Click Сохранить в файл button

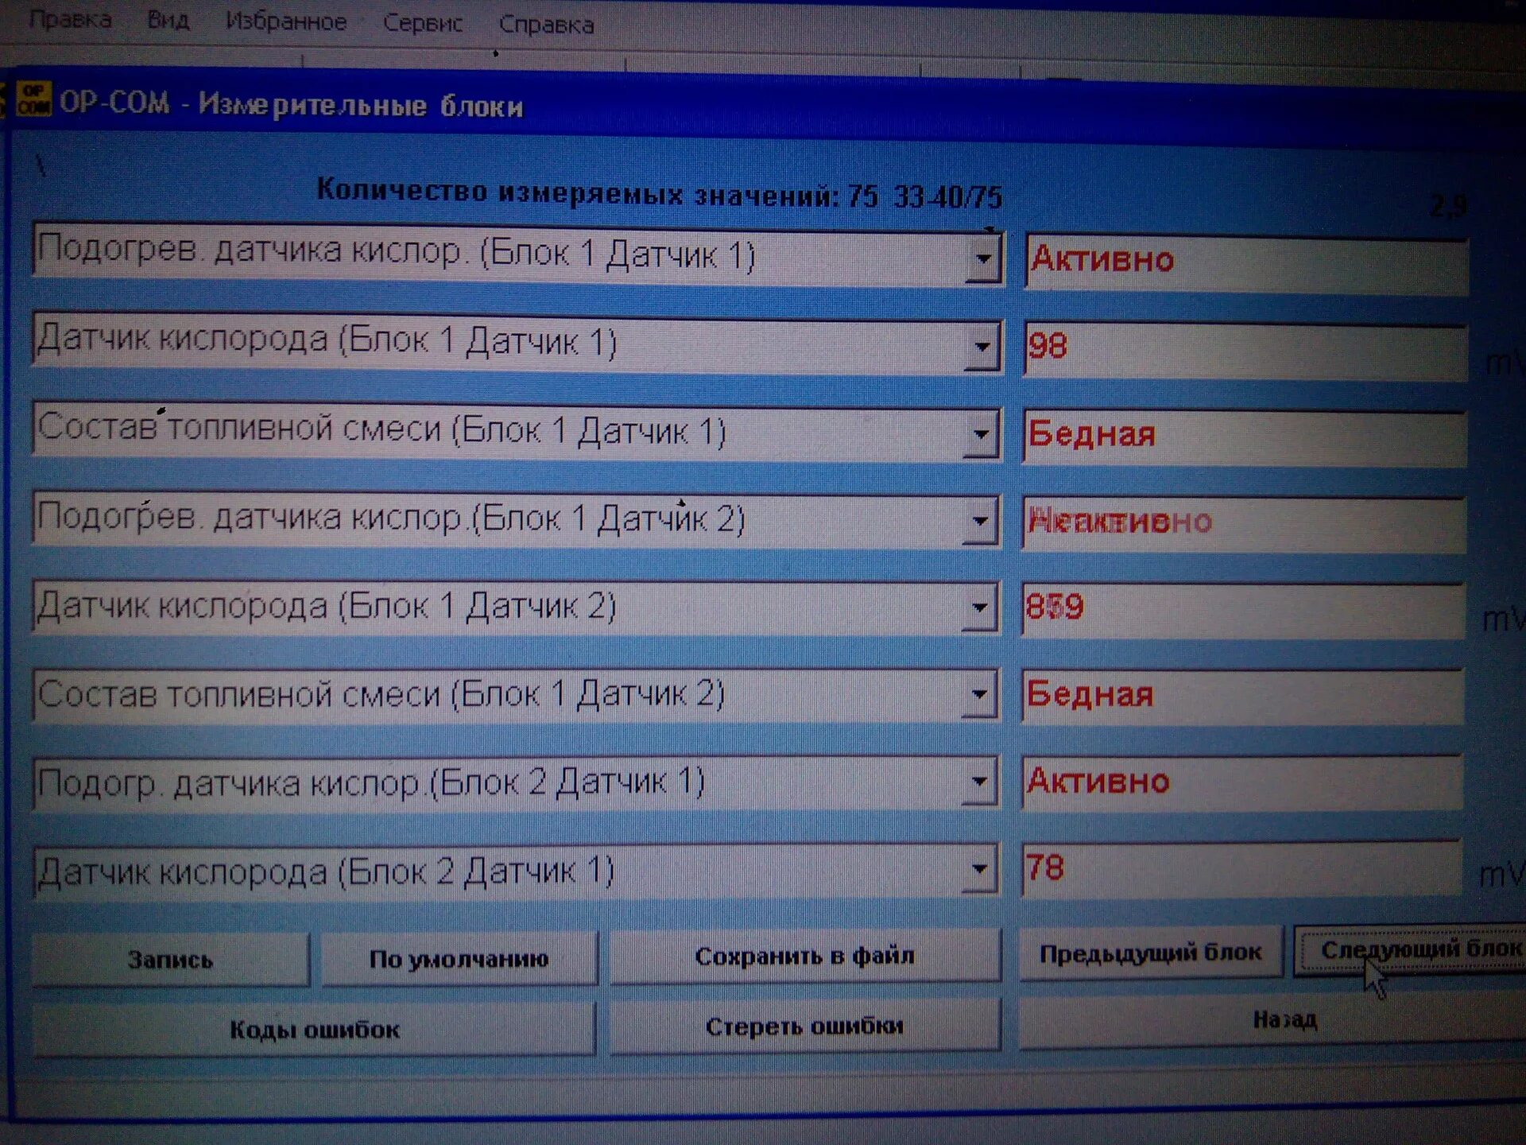(804, 956)
